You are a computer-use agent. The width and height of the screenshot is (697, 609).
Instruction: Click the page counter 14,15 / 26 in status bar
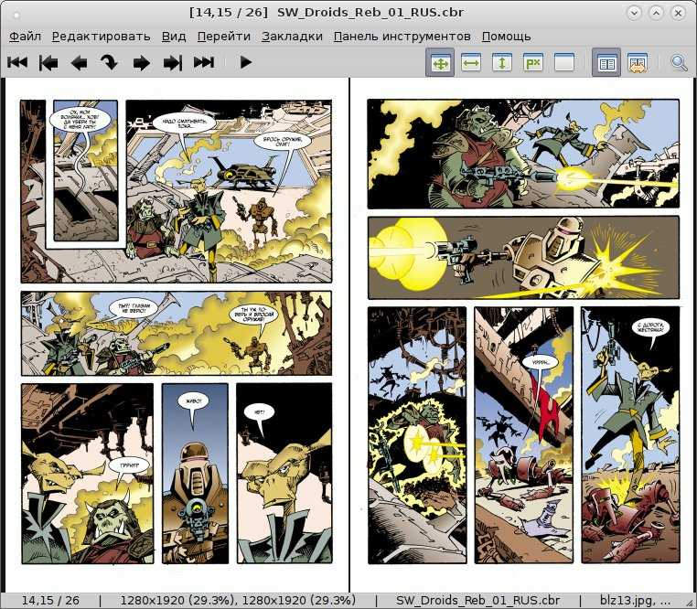coord(50,601)
